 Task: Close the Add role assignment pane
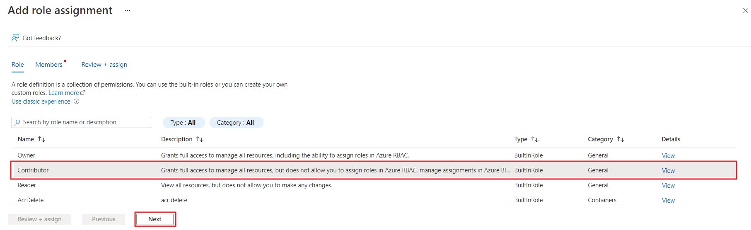click(745, 11)
